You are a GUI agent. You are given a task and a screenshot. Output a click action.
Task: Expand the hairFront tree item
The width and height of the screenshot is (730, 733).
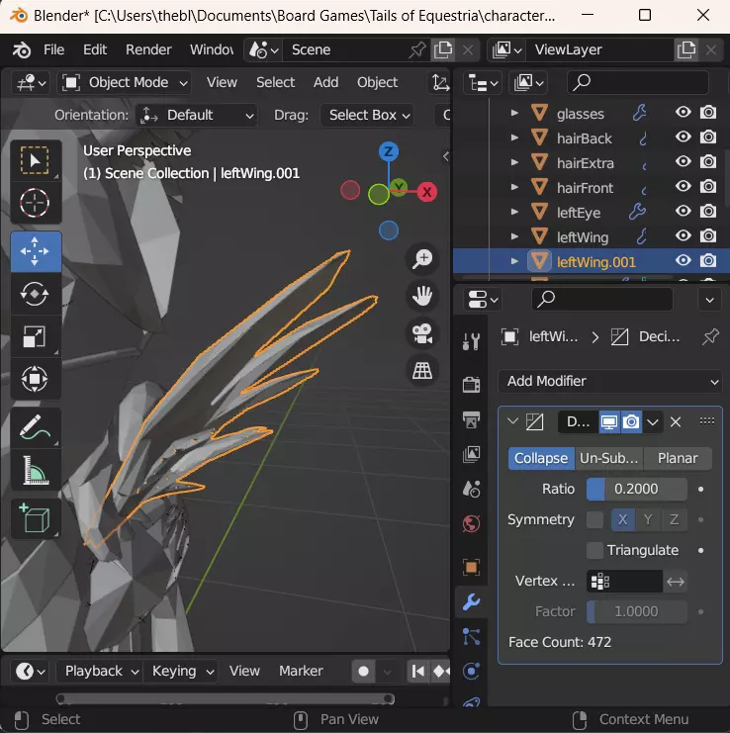514,188
